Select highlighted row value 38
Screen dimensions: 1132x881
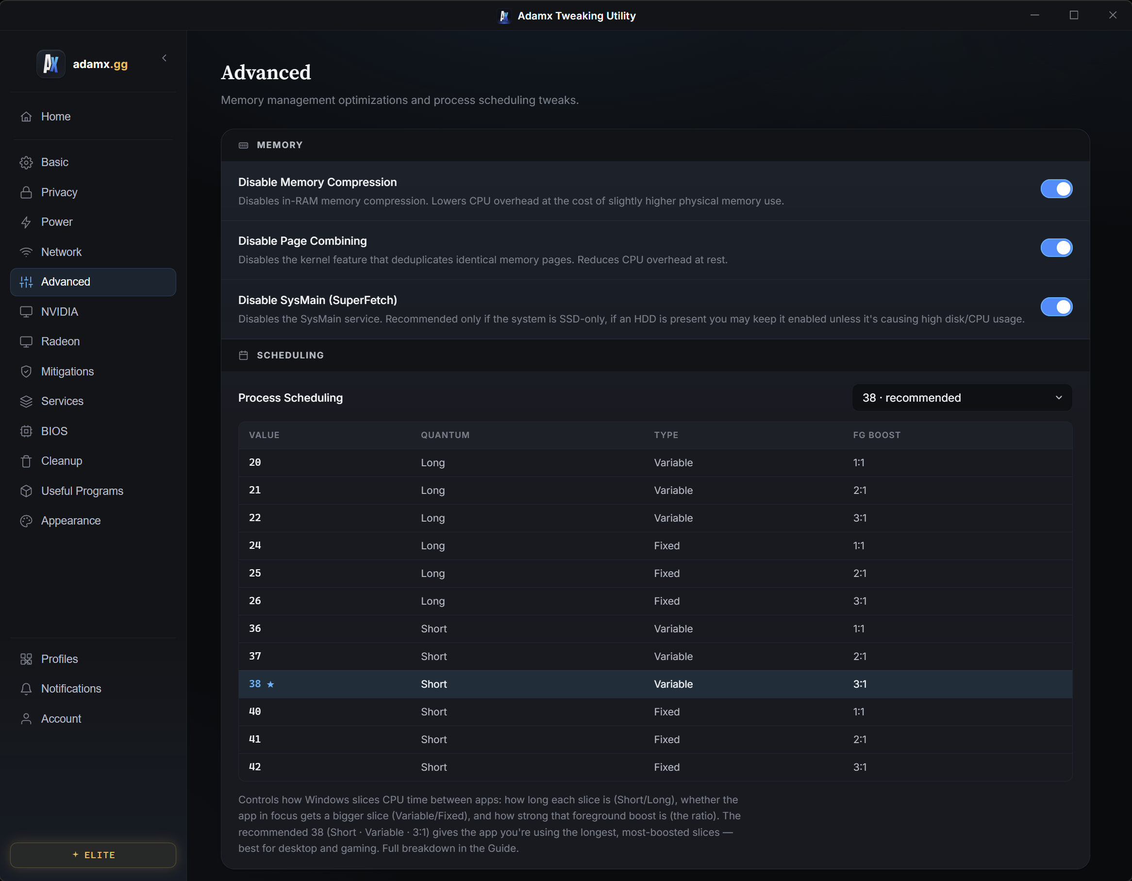pyautogui.click(x=655, y=684)
